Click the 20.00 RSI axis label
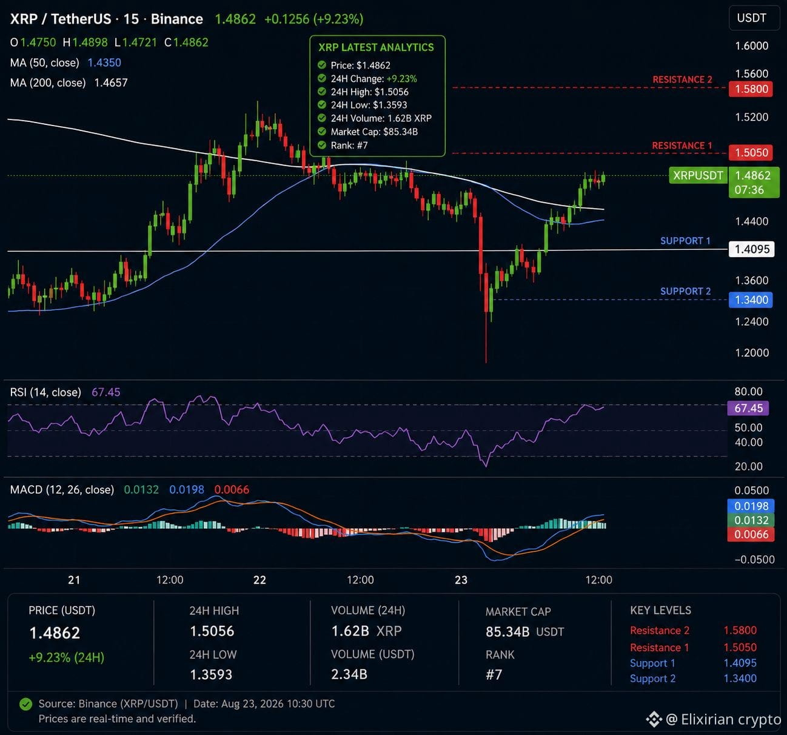The width and height of the screenshot is (787, 735). point(749,466)
